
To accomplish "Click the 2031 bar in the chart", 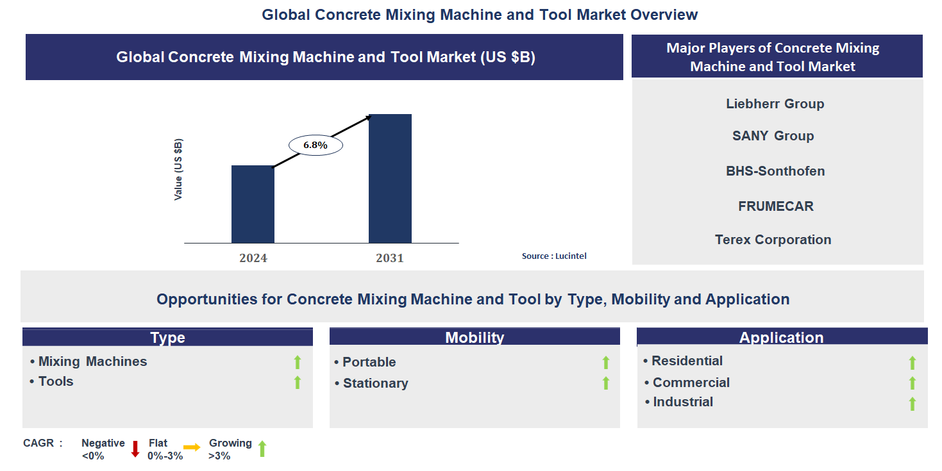I will [391, 179].
